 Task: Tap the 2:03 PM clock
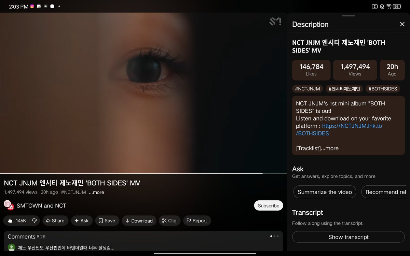click(18, 6)
